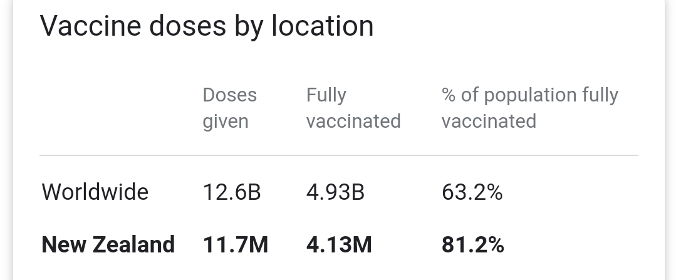Click the word 'doses' in the title
Viewport: 676px width, 280px height.
click(187, 26)
